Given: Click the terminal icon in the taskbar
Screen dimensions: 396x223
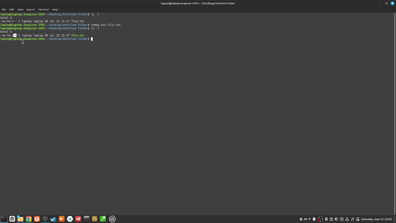Looking at the screenshot, I should point(4,219).
